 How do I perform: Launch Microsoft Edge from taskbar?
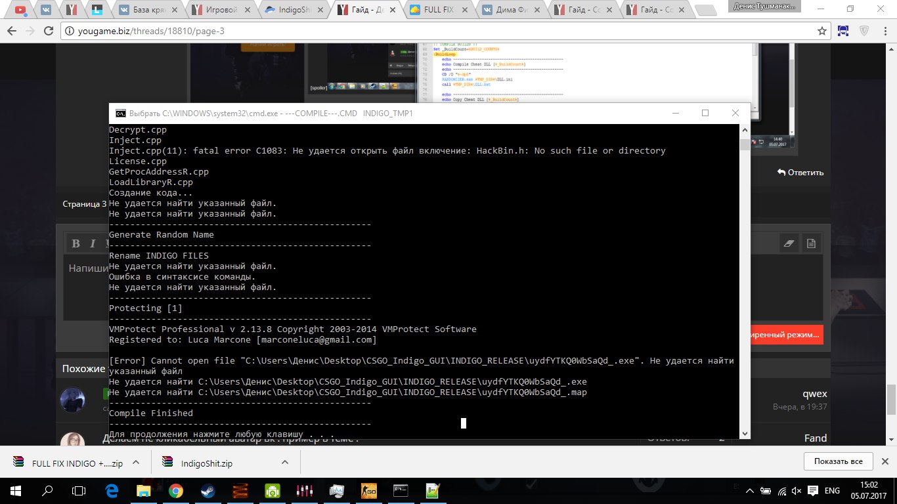coord(112,490)
